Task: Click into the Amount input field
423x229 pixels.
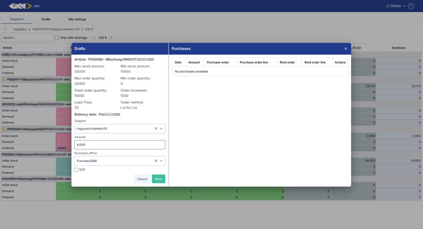Action: click(120, 145)
